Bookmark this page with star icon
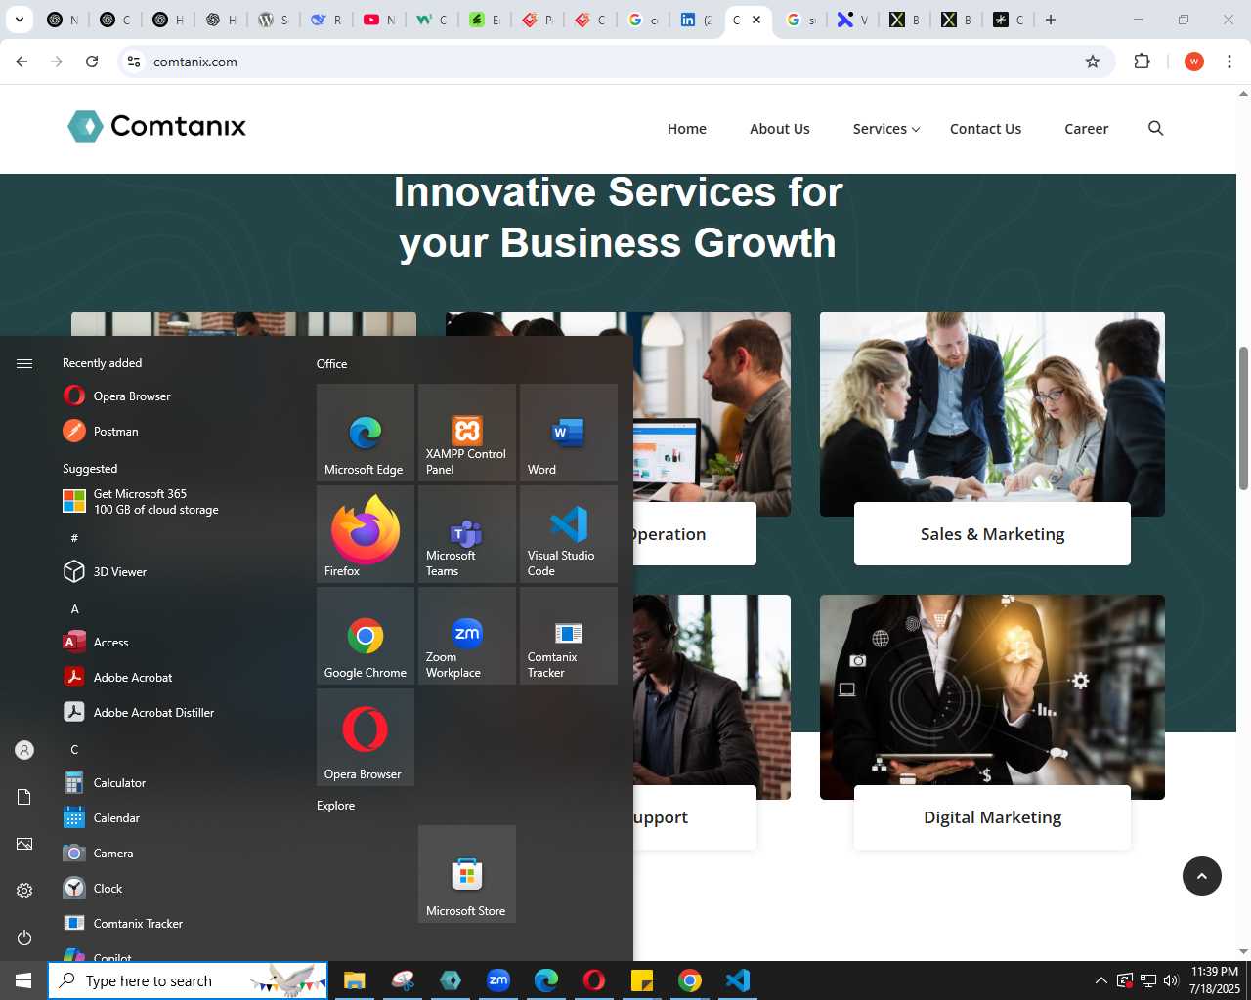 1093,62
